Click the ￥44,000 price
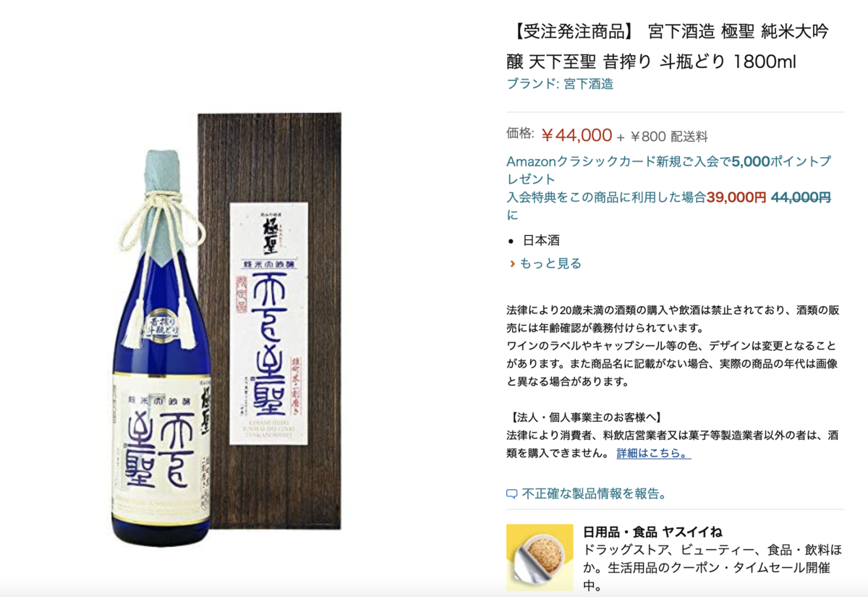 [576, 135]
